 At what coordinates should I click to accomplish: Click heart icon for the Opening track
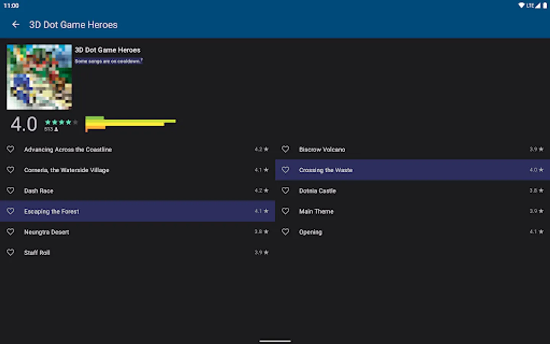click(286, 232)
